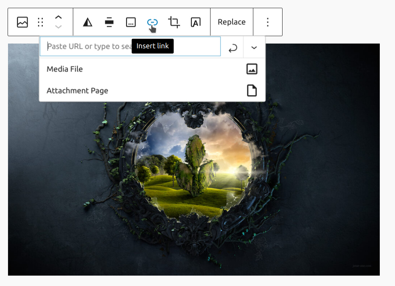This screenshot has width=395, height=286.
Task: Apply a duotone filter
Action: (x=87, y=22)
